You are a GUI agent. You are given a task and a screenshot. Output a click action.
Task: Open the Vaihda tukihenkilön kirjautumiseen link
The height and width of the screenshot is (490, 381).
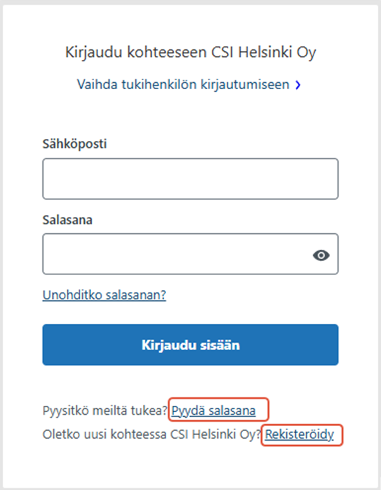(x=183, y=84)
